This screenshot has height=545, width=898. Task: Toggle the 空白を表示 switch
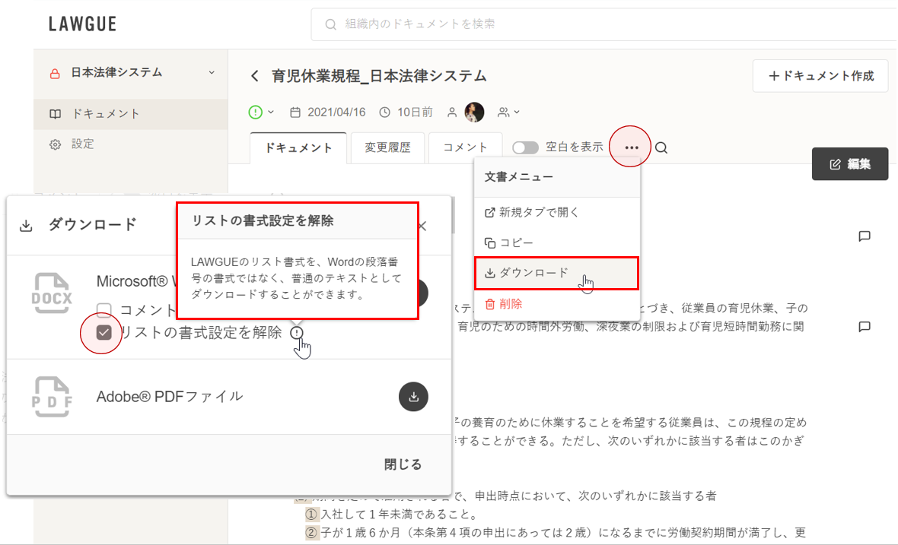pyautogui.click(x=525, y=147)
